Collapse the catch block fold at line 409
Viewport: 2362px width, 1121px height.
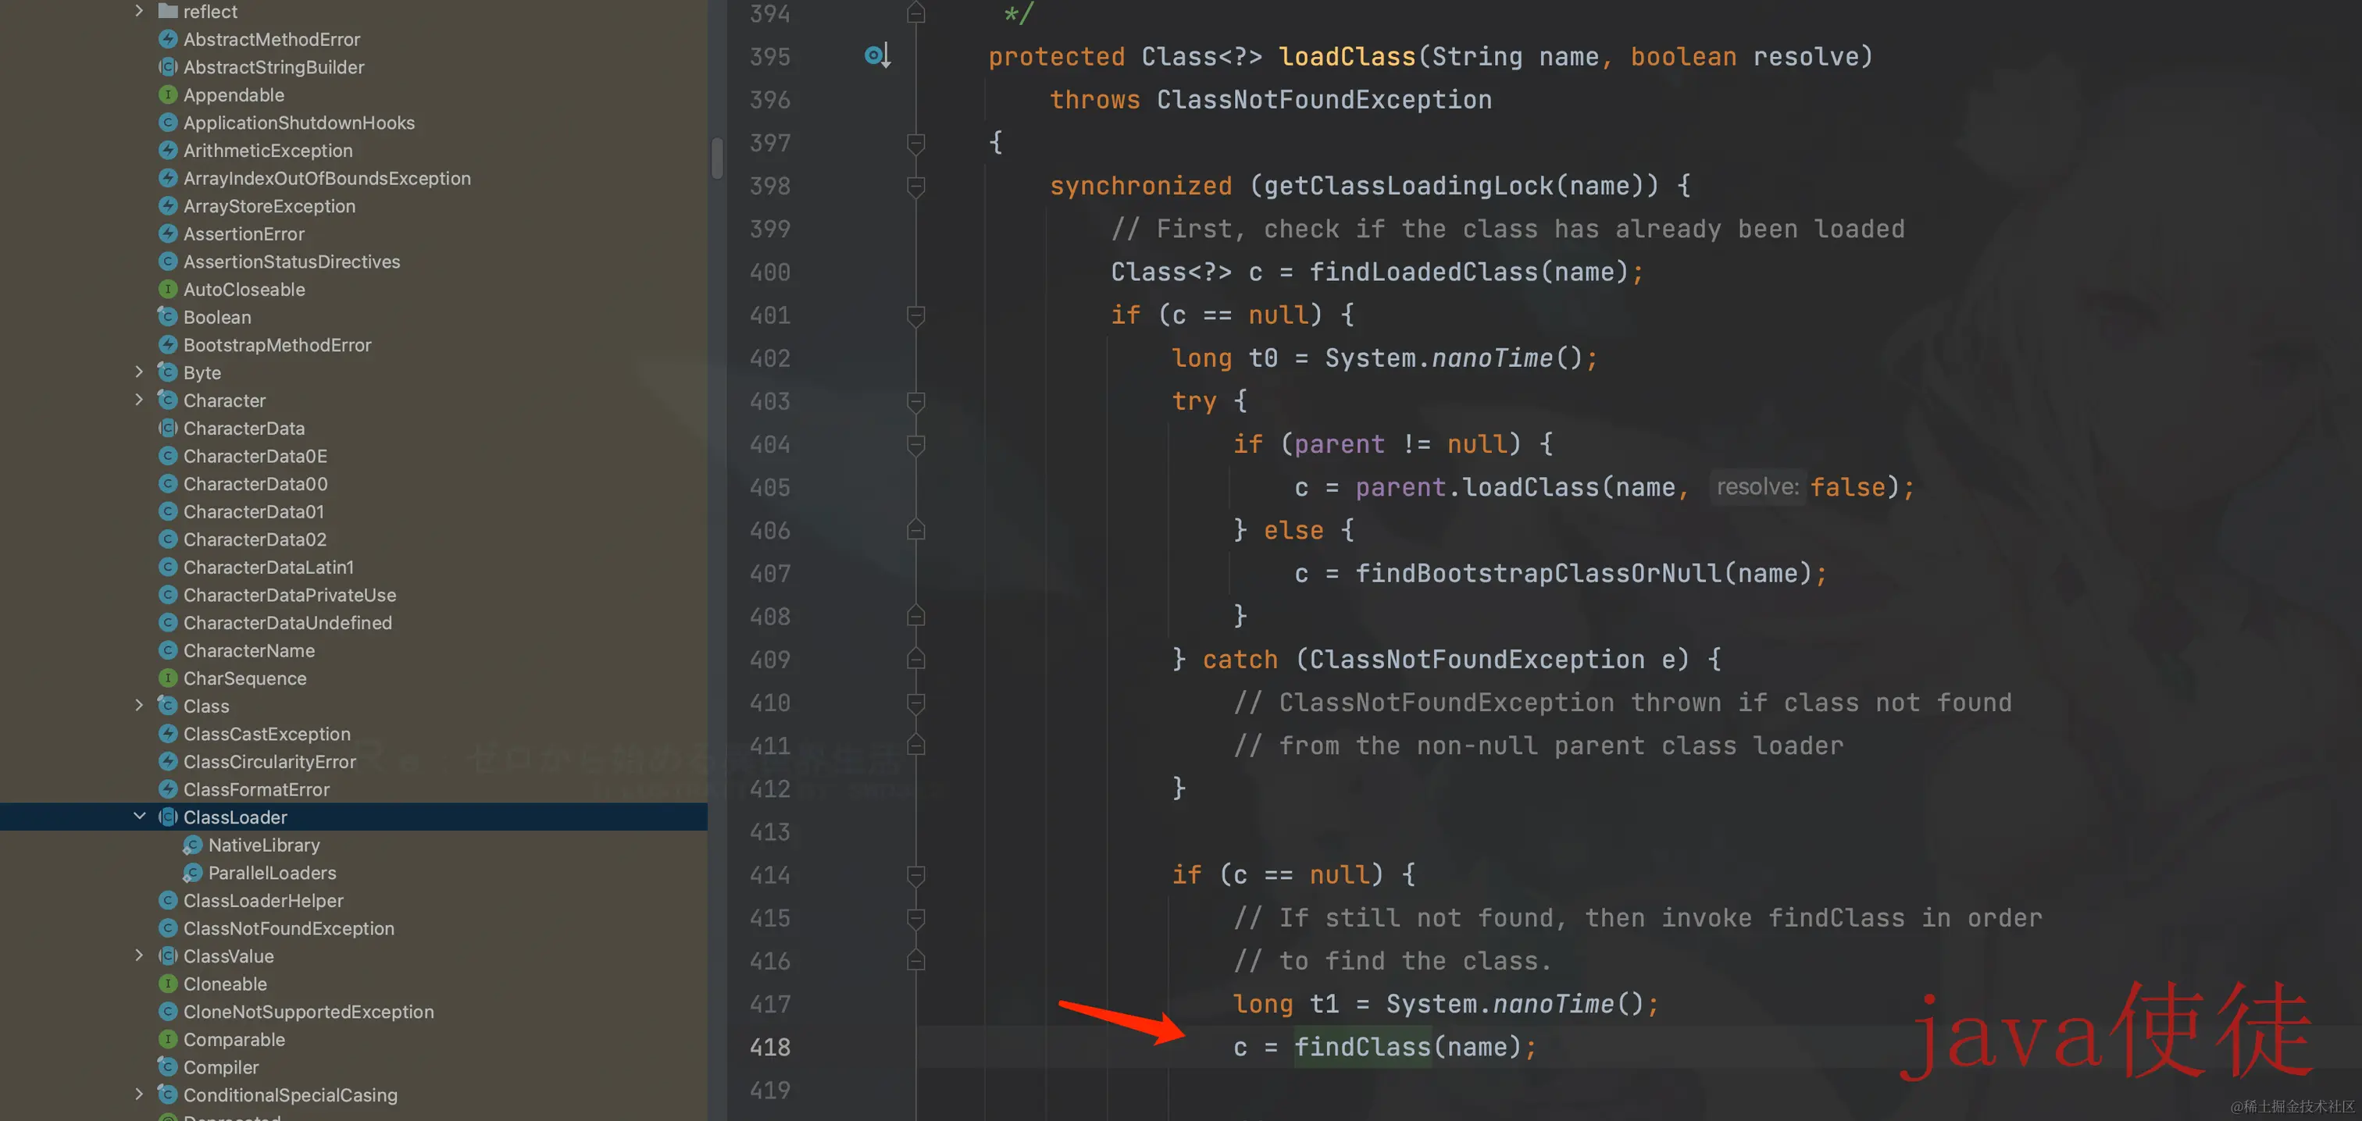(915, 659)
